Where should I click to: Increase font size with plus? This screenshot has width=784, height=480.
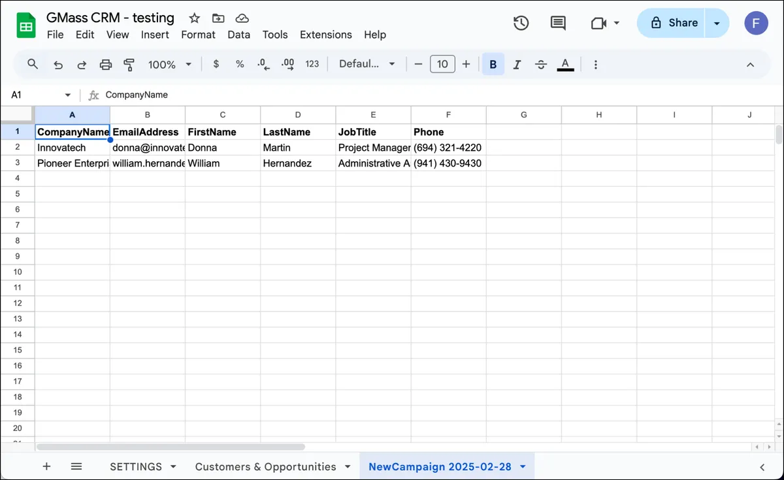[466, 64]
